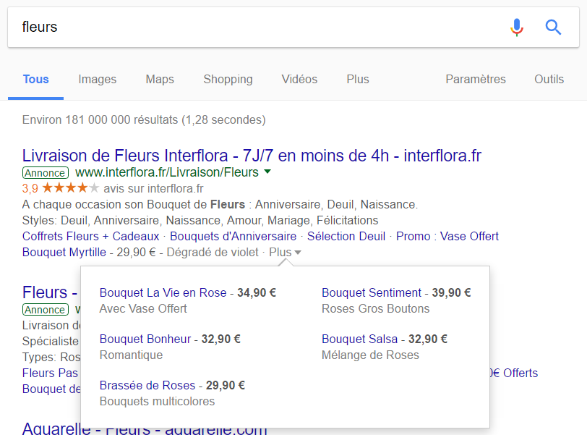The image size is (587, 435).
Task: Open the Promo : Vase Offert sitelink
Action: click(447, 237)
